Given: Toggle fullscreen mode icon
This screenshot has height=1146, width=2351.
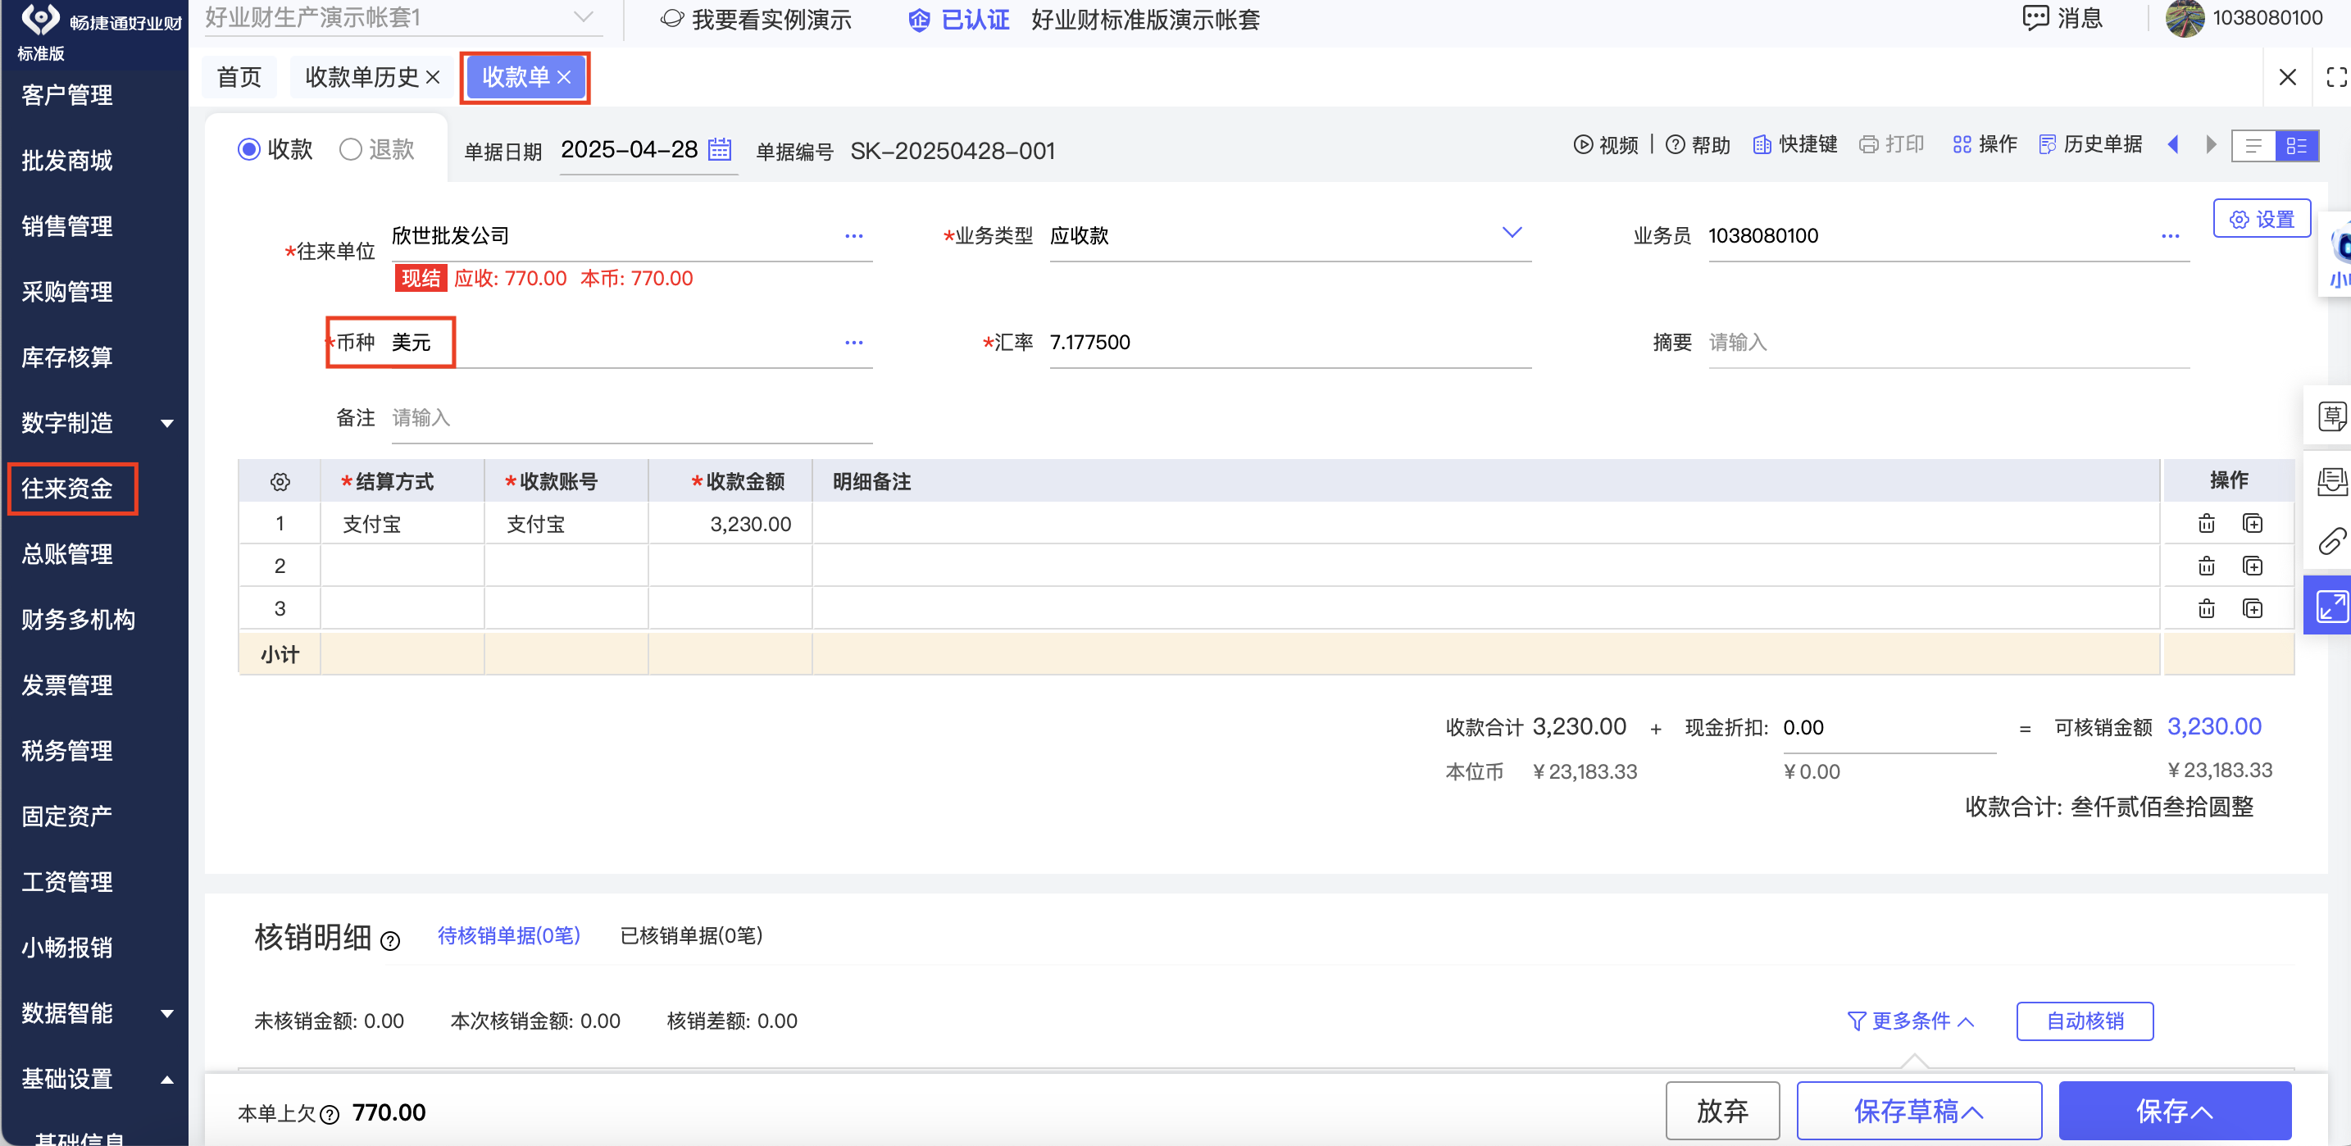Looking at the screenshot, I should [x=2335, y=76].
